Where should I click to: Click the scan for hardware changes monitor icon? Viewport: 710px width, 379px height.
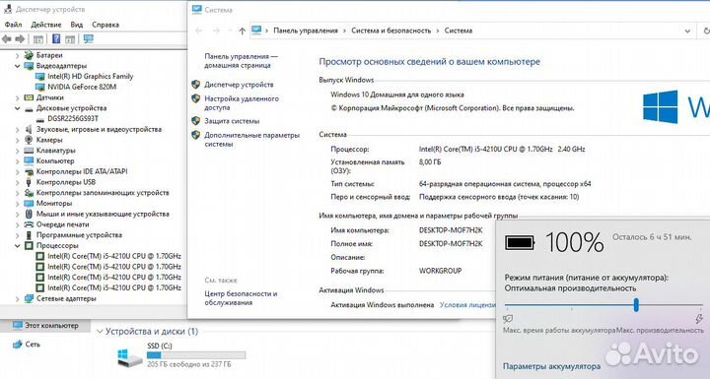(x=89, y=39)
